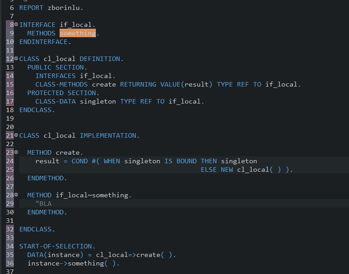The image size is (349, 274).
Task: Click instance->something( ) on line 36
Action: coord(72,264)
